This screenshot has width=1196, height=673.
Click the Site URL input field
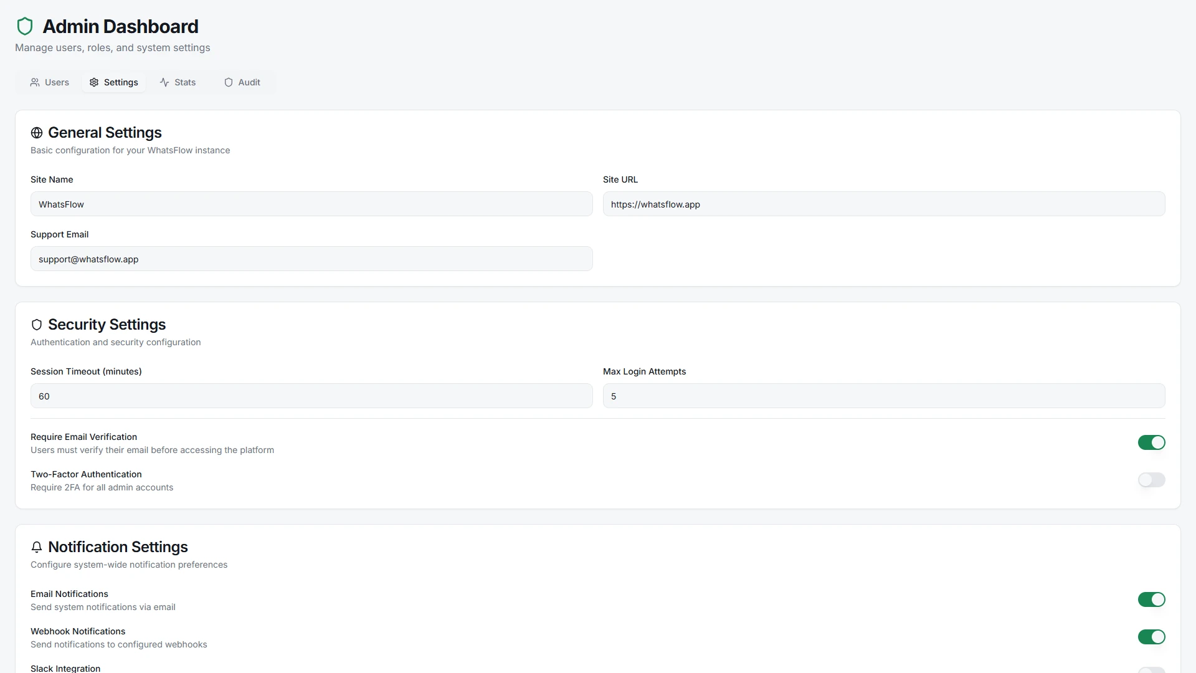(884, 204)
